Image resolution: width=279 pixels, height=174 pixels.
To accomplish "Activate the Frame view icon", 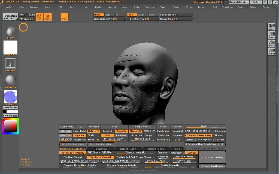I will [40, 17].
